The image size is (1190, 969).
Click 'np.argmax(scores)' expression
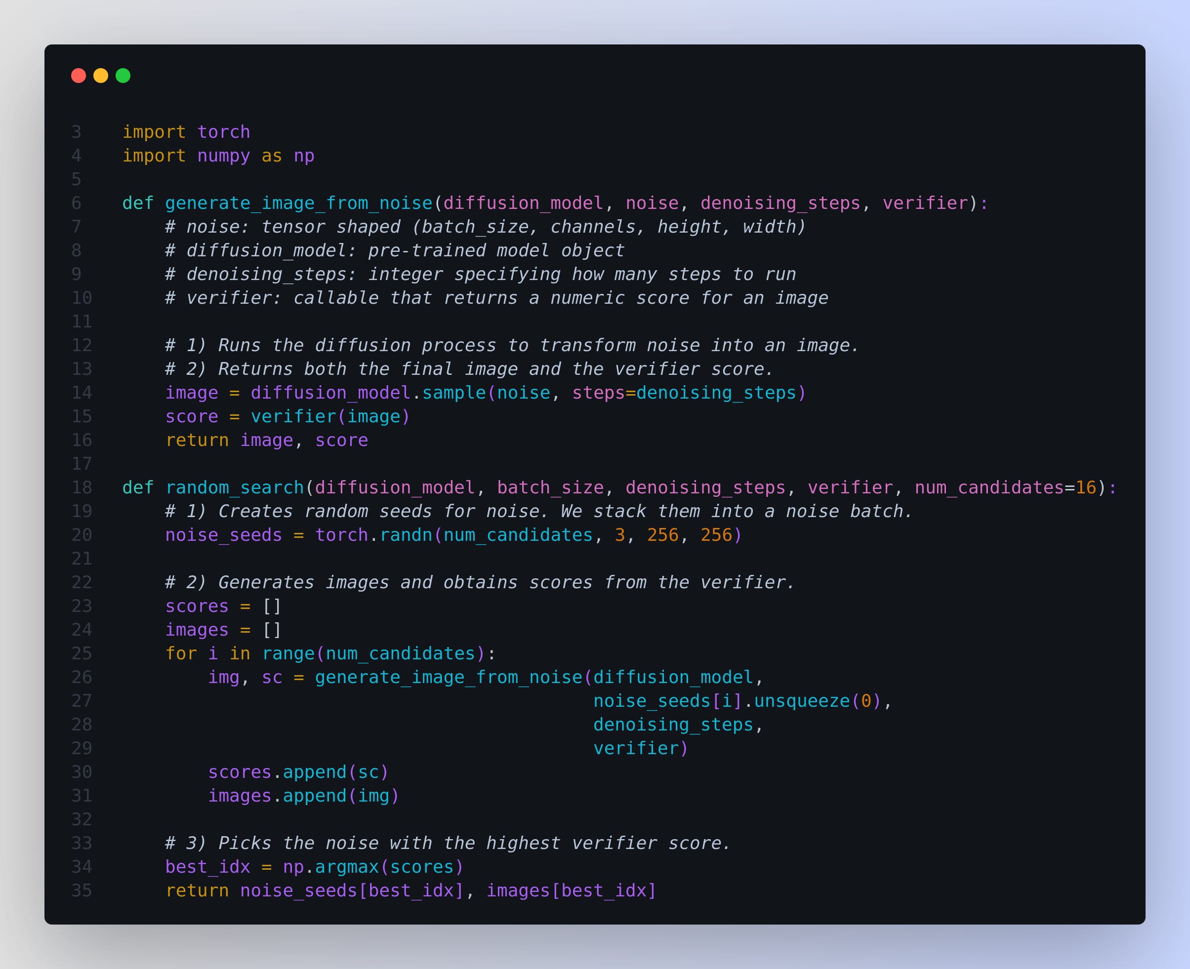click(373, 867)
